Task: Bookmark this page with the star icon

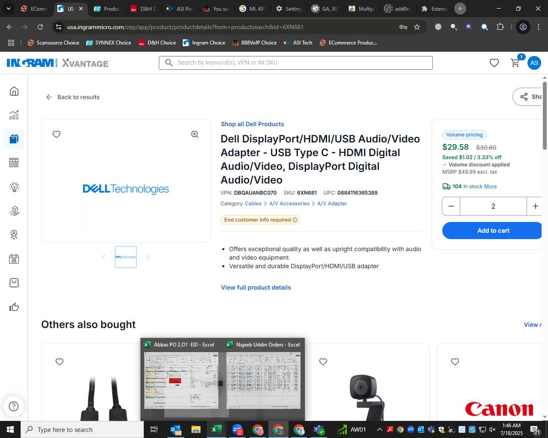Action: pyautogui.click(x=417, y=27)
